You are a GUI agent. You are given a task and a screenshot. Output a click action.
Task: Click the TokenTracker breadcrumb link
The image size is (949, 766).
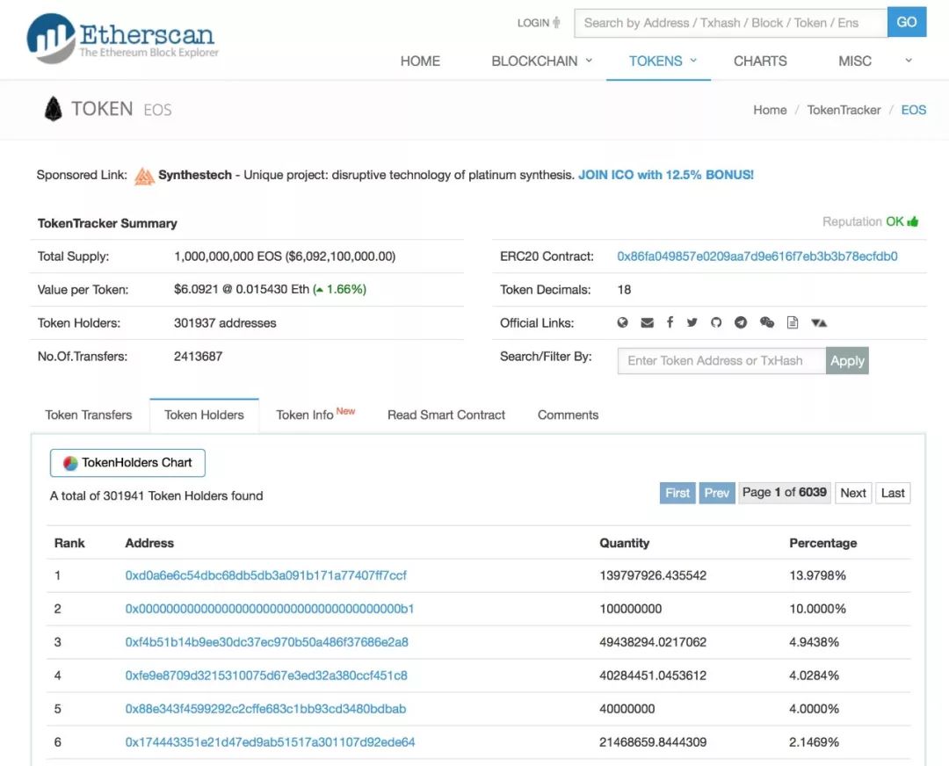click(844, 110)
